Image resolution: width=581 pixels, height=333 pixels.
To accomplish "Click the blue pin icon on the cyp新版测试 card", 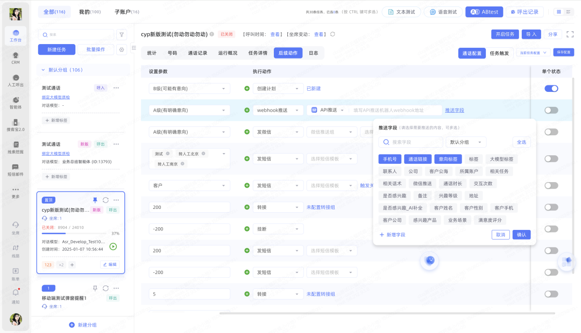I will (x=95, y=200).
